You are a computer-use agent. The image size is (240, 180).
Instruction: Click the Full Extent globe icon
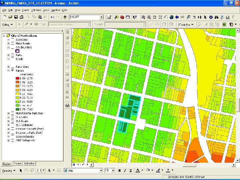tap(171, 17)
